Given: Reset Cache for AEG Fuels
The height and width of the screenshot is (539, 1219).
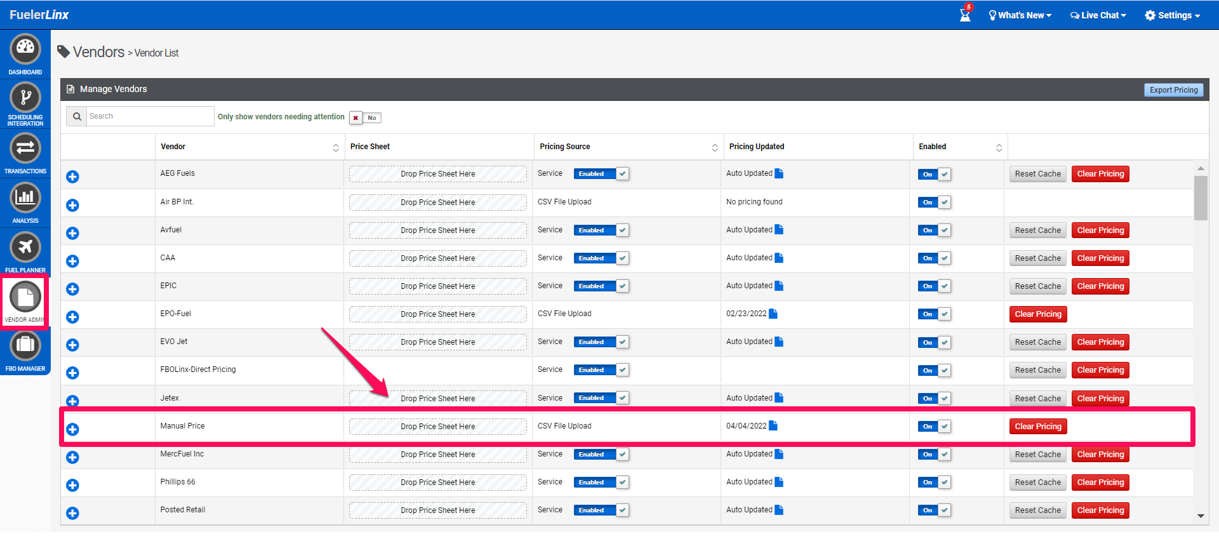Looking at the screenshot, I should (x=1037, y=174).
